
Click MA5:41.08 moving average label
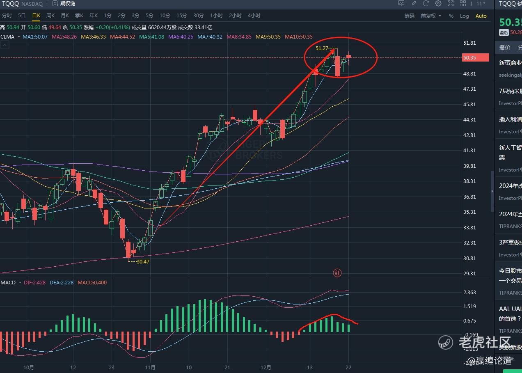click(151, 37)
